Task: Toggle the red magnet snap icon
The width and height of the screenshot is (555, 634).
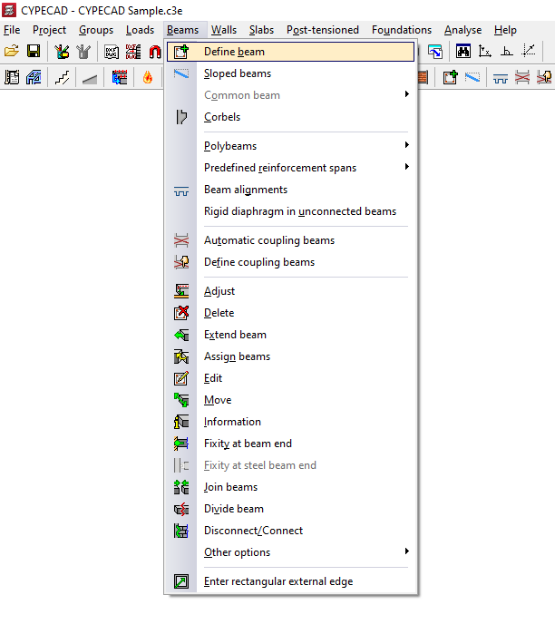Action: click(x=155, y=52)
